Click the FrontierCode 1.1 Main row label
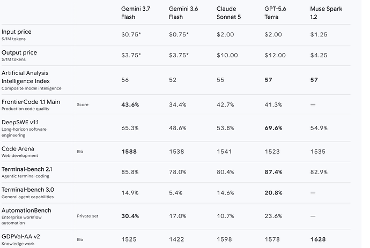Image resolution: width=370 pixels, height=248 pixels. click(31, 102)
